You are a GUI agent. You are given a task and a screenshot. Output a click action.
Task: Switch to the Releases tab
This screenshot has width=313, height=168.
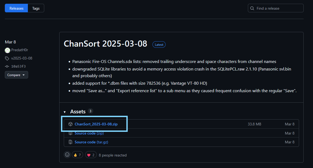click(16, 8)
